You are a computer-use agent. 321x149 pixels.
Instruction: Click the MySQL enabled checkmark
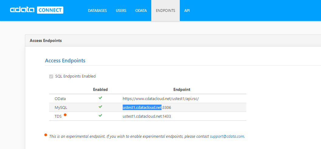click(x=100, y=107)
